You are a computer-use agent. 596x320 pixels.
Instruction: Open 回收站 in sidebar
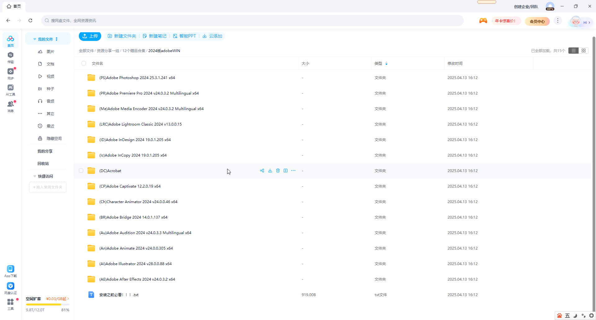(x=43, y=164)
